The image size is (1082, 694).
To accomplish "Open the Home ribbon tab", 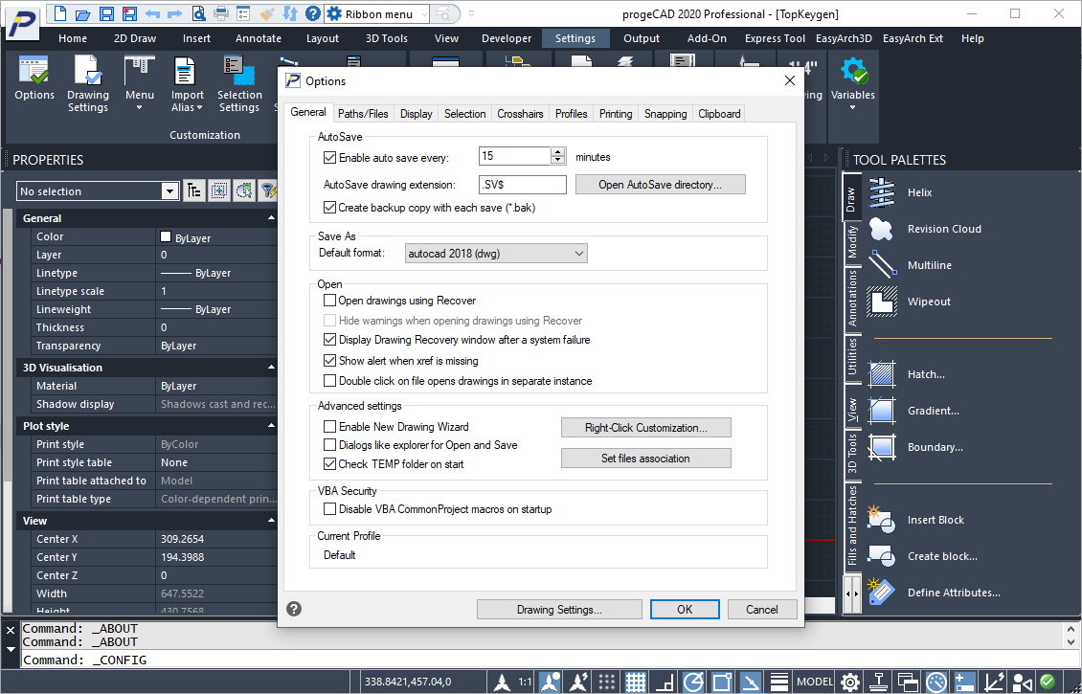I will [73, 38].
